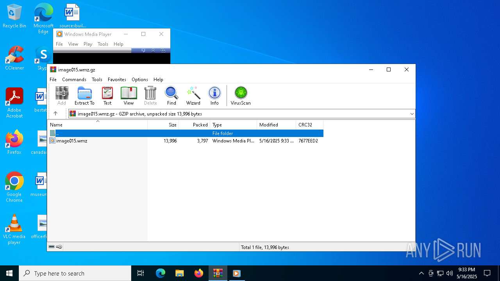Sort file list by Name column
Screen dimensions: 500x281
[98, 125]
